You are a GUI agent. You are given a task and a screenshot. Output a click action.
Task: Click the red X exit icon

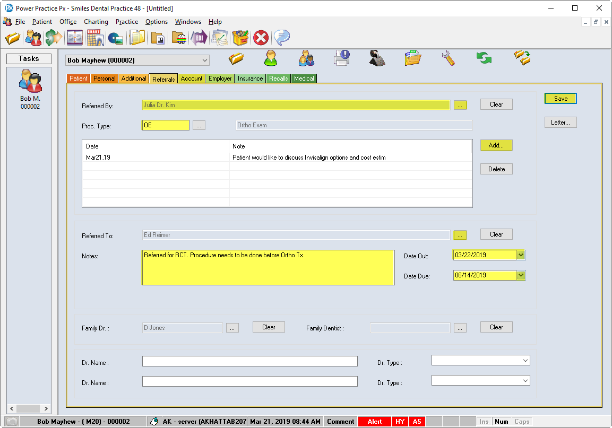click(x=260, y=38)
